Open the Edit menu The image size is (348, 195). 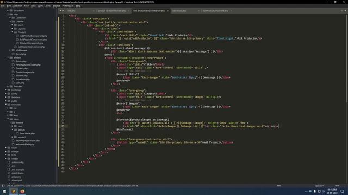tap(9, 6)
